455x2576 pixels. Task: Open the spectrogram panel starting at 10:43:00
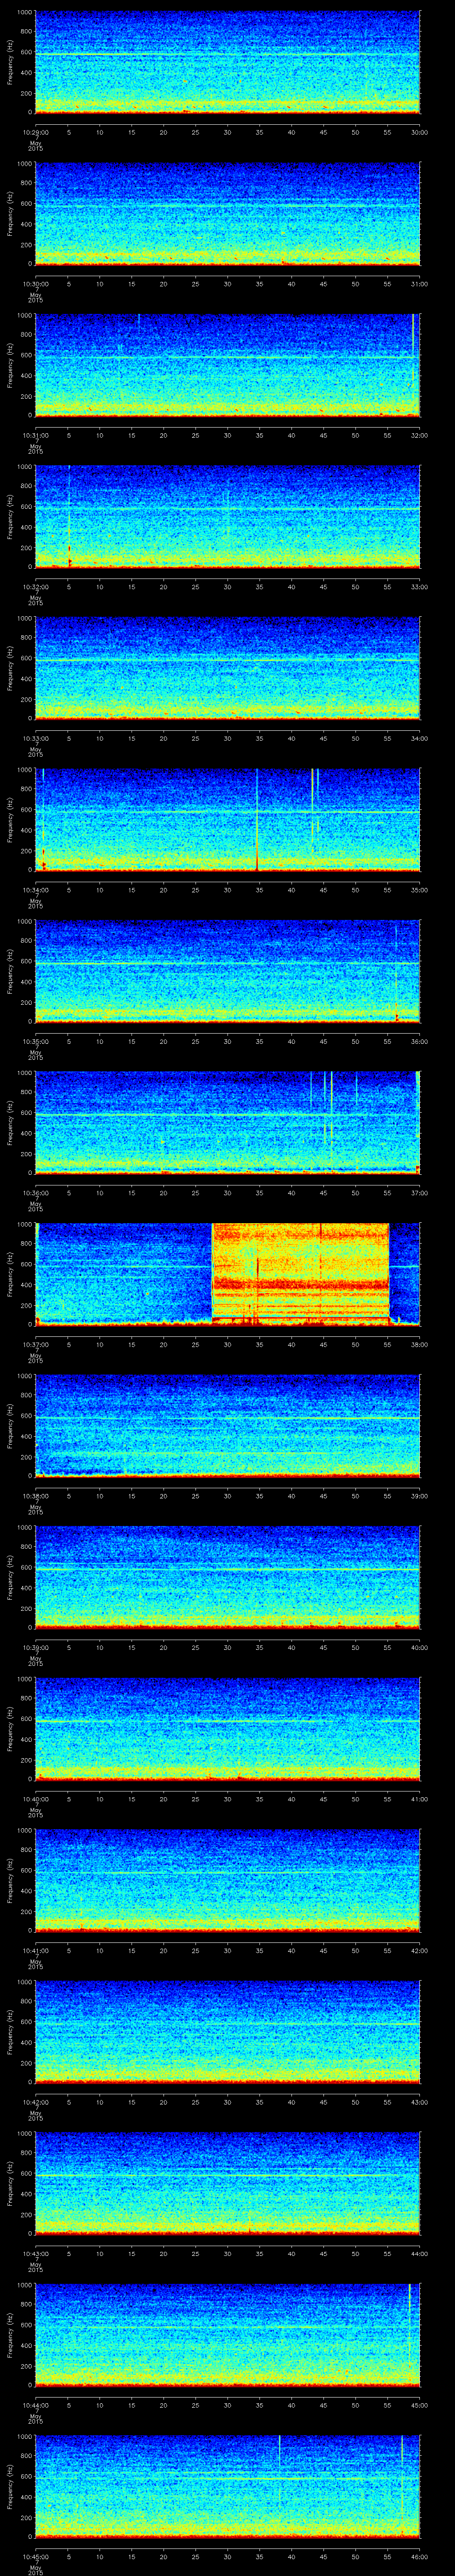(x=227, y=2183)
